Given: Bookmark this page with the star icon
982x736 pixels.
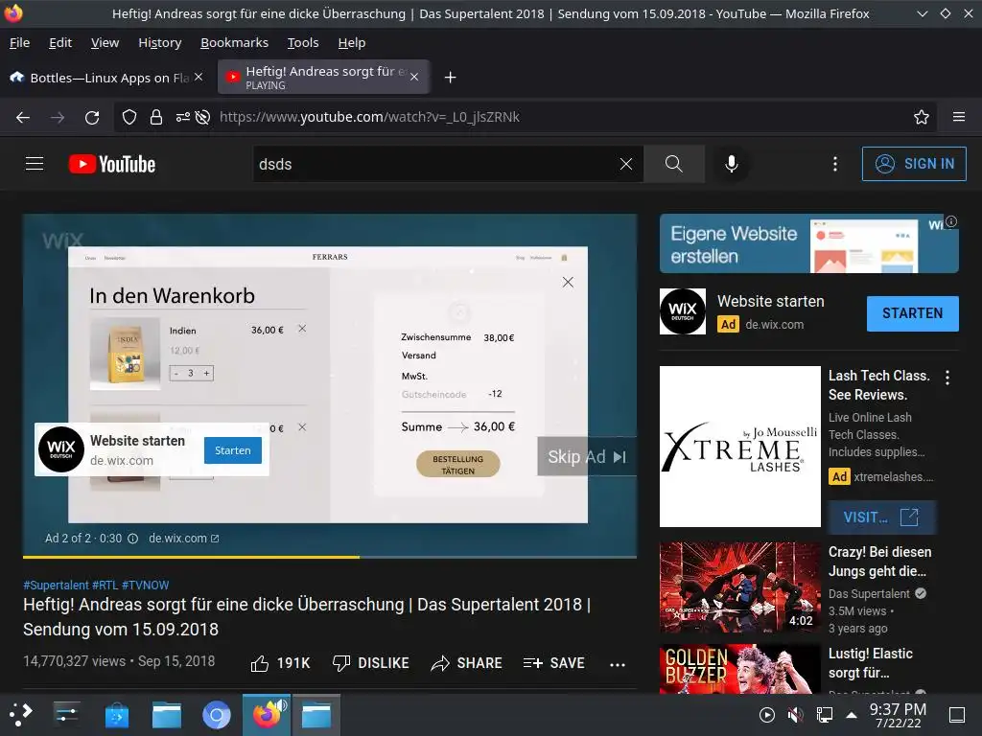Looking at the screenshot, I should pyautogui.click(x=922, y=117).
